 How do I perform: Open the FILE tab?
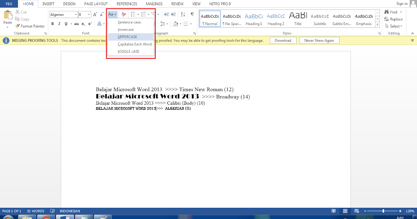(9, 4)
